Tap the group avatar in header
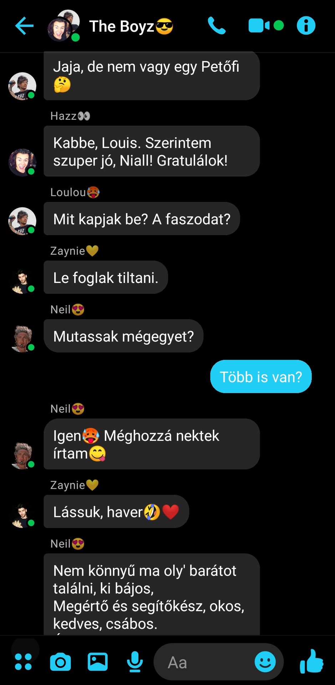Screen dimensions: 335x685 pyautogui.click(x=64, y=26)
